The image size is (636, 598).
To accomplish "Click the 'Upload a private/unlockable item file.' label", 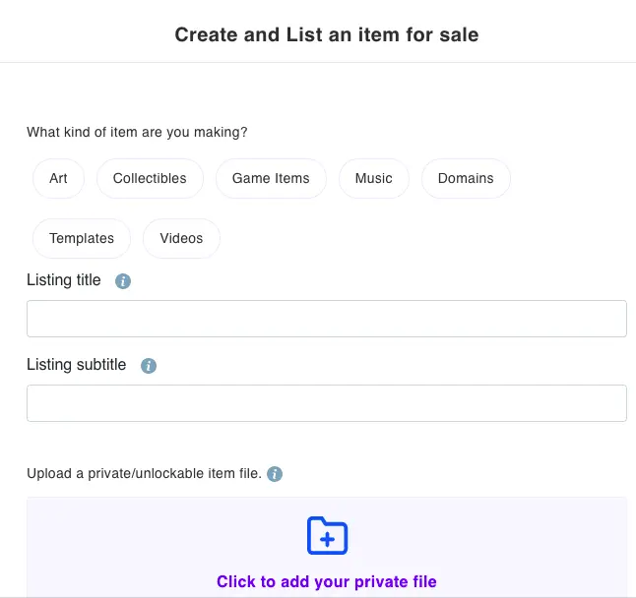I will pos(144,473).
